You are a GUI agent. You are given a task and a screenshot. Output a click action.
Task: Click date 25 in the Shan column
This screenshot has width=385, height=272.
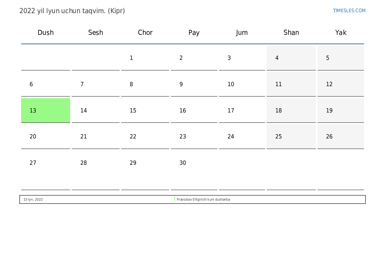pyautogui.click(x=291, y=136)
